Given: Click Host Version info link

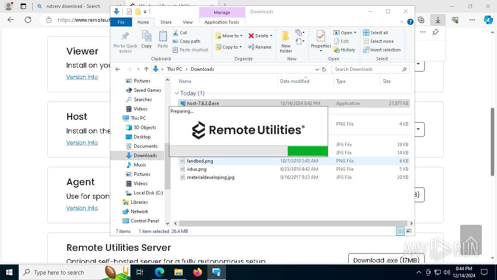Looking at the screenshot, I should pos(82,143).
